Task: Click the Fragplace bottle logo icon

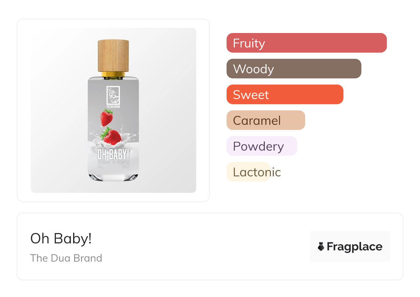Action: coord(321,246)
